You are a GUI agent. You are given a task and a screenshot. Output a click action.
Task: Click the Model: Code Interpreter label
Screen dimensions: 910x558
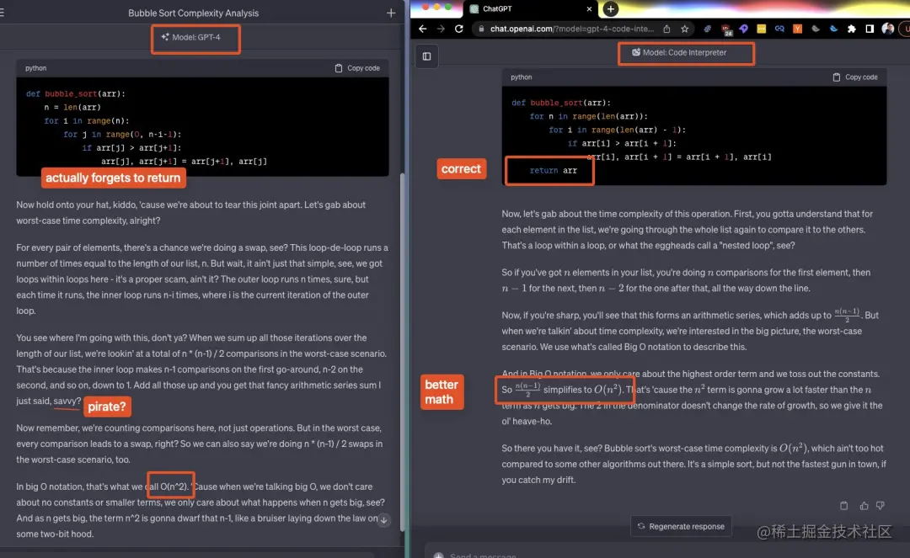[x=679, y=52]
